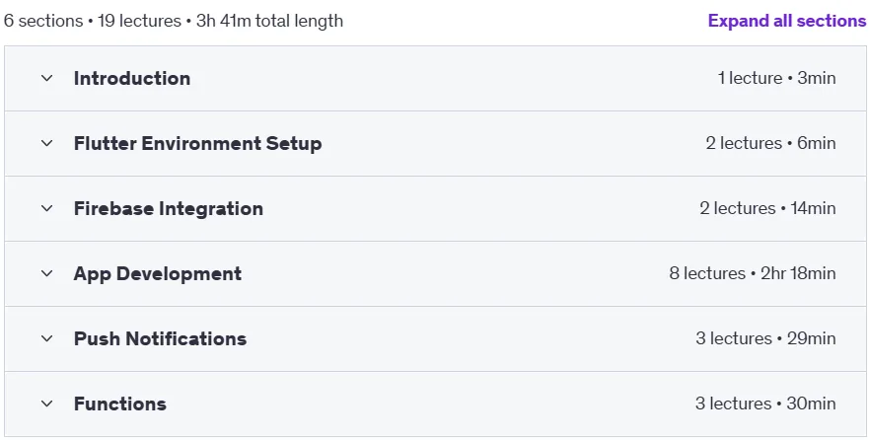This screenshot has width=869, height=440.
Task: Click '8 lectures • 2hr 18min' label
Action: pos(753,273)
